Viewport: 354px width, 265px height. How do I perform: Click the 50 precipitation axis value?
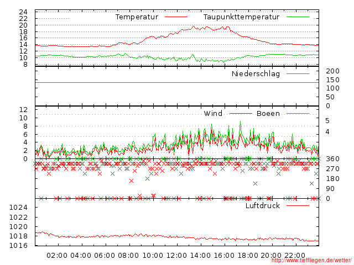[330, 97]
